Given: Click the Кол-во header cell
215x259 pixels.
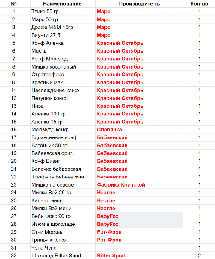Looking at the screenshot, I should (199, 3).
